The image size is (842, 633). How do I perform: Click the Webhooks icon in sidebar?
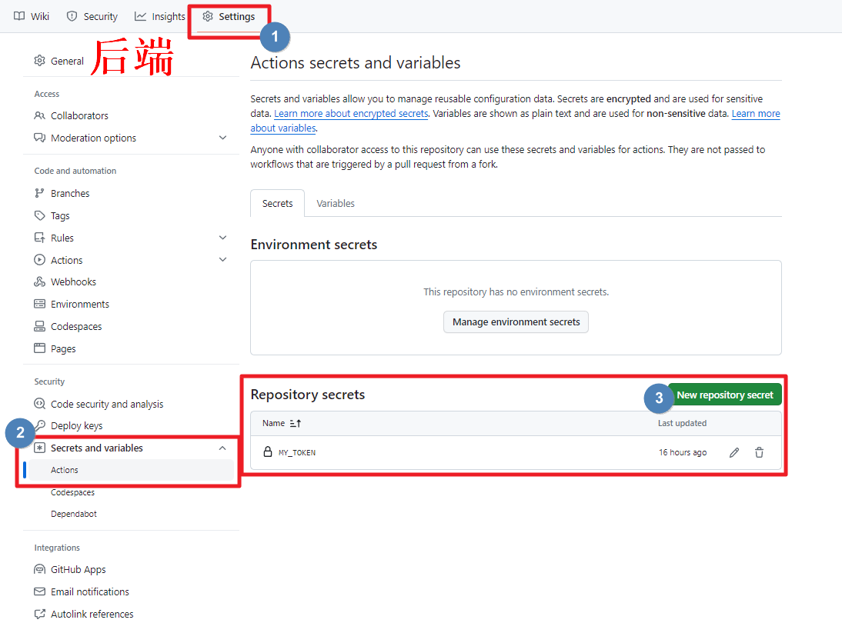[x=40, y=282]
